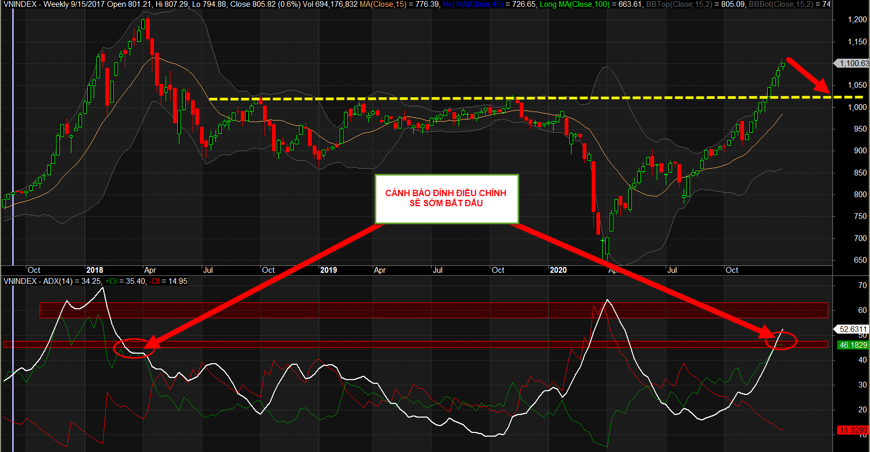Viewport: 870px width, 452px height.
Task: Select the green 46.1829 +DI value tag
Action: tap(853, 345)
